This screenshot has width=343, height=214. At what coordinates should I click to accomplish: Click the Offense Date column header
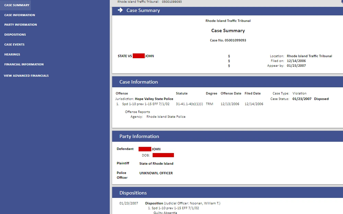point(231,93)
